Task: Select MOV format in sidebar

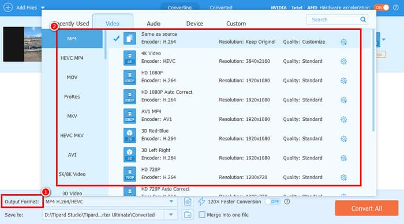Action: [72, 77]
